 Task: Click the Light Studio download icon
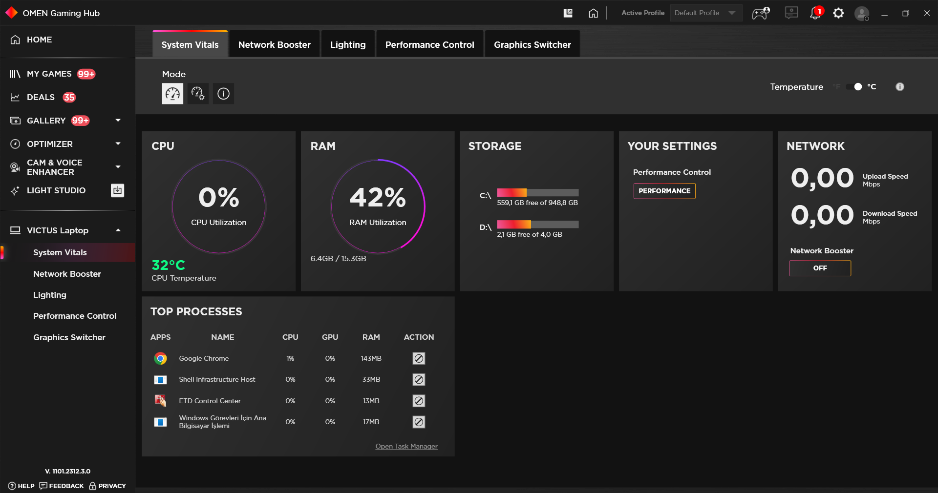[117, 190]
